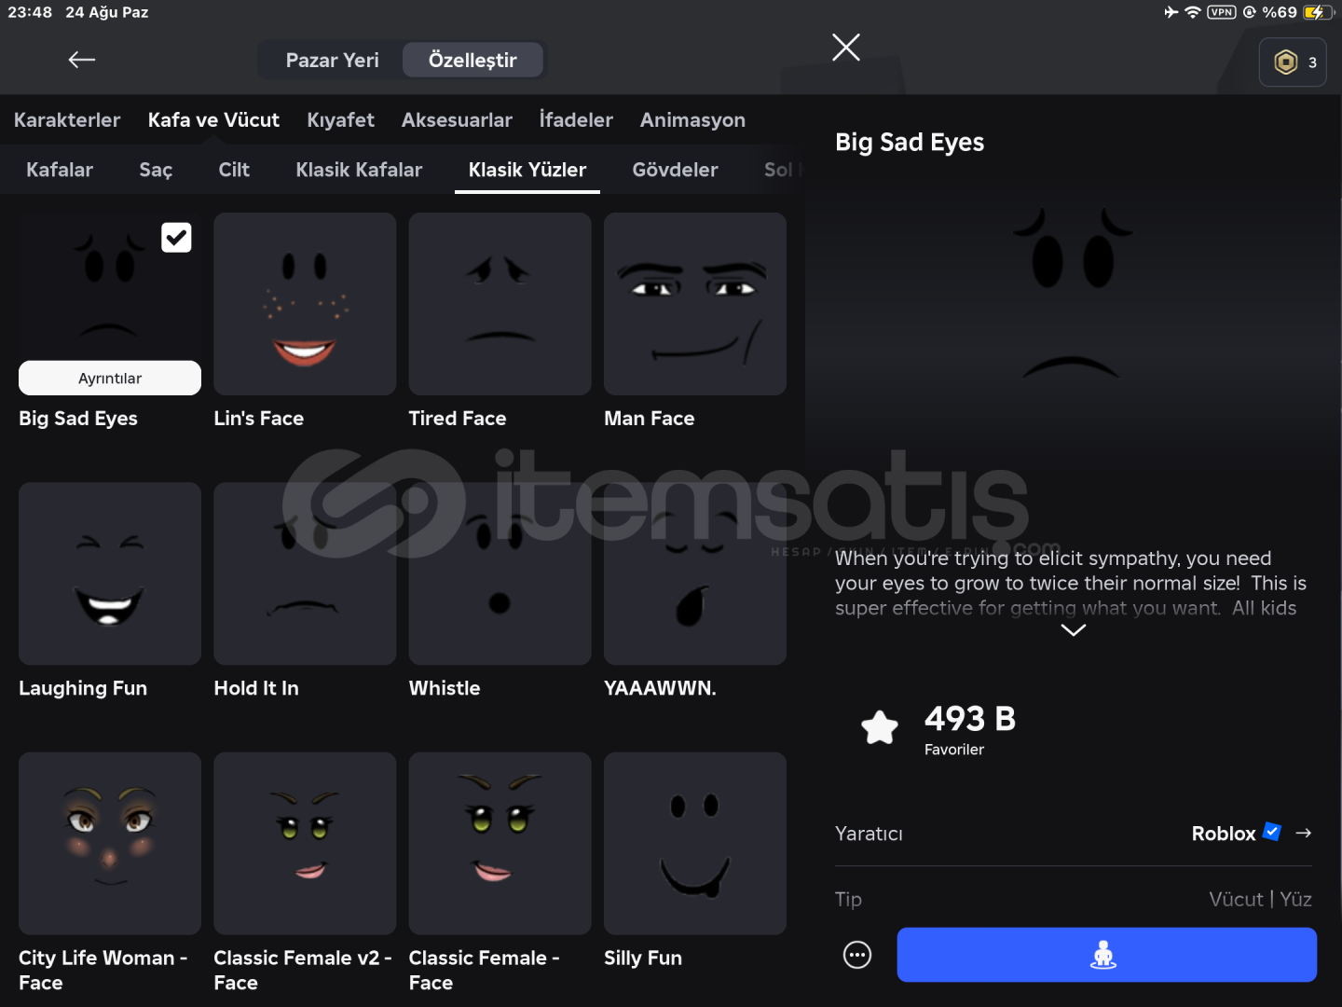Select the YAAAWWN. face thumbnail

click(695, 573)
